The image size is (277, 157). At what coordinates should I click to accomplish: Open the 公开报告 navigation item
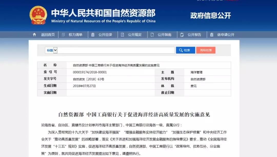click(194, 35)
